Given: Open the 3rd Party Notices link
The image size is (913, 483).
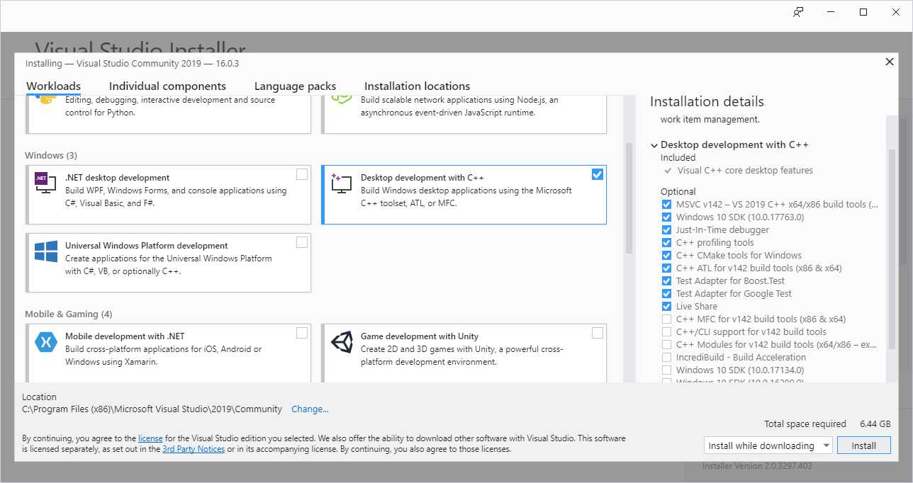Looking at the screenshot, I should (x=194, y=449).
